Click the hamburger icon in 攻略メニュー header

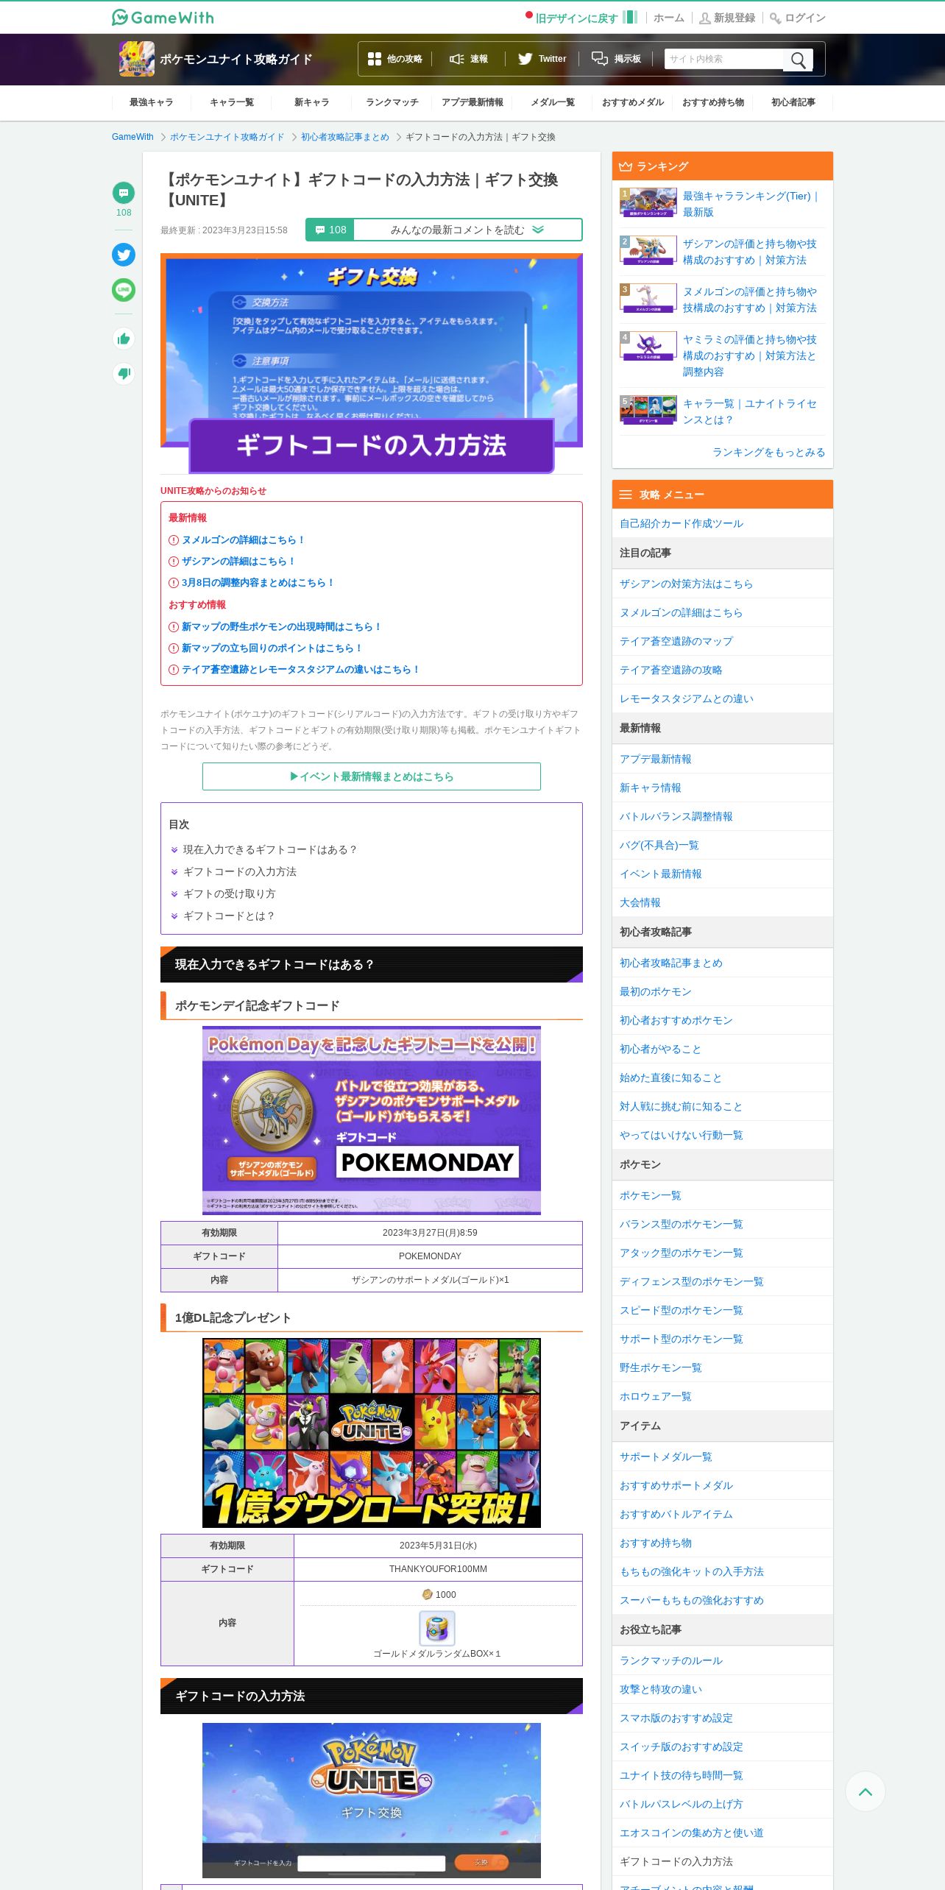626,495
